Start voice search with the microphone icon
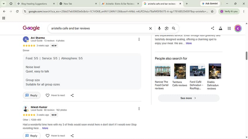 159,28
